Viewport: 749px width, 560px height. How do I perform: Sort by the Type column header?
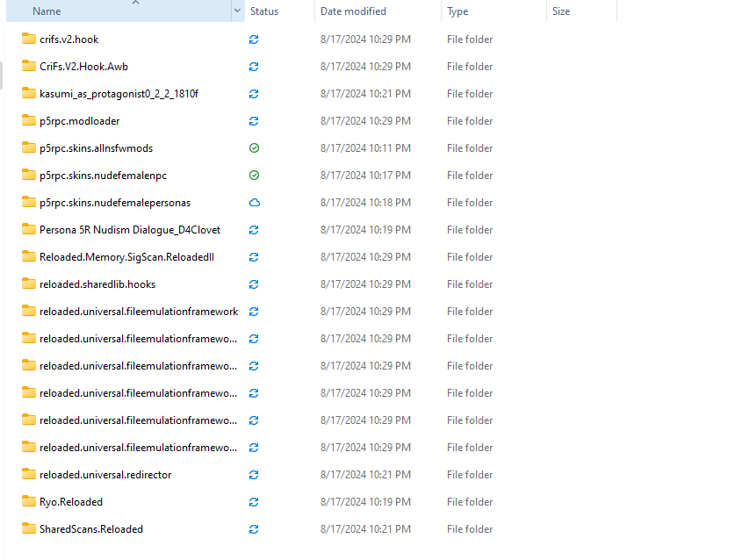pos(494,11)
